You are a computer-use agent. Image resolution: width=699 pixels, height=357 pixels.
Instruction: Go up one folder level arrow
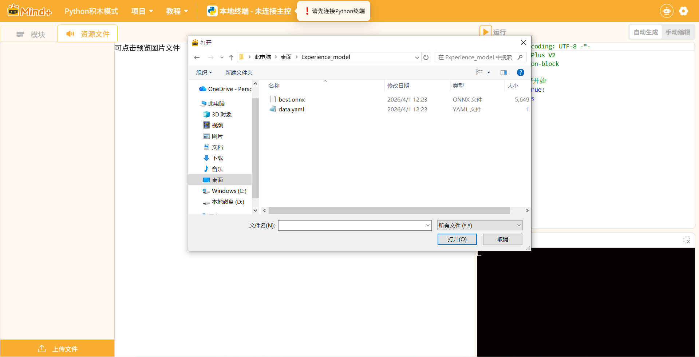(231, 57)
